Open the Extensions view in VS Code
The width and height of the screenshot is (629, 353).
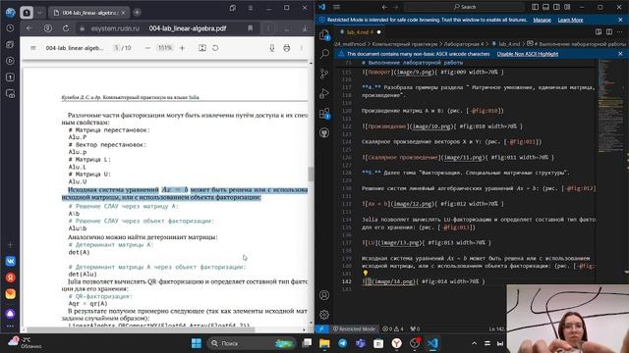[x=324, y=114]
